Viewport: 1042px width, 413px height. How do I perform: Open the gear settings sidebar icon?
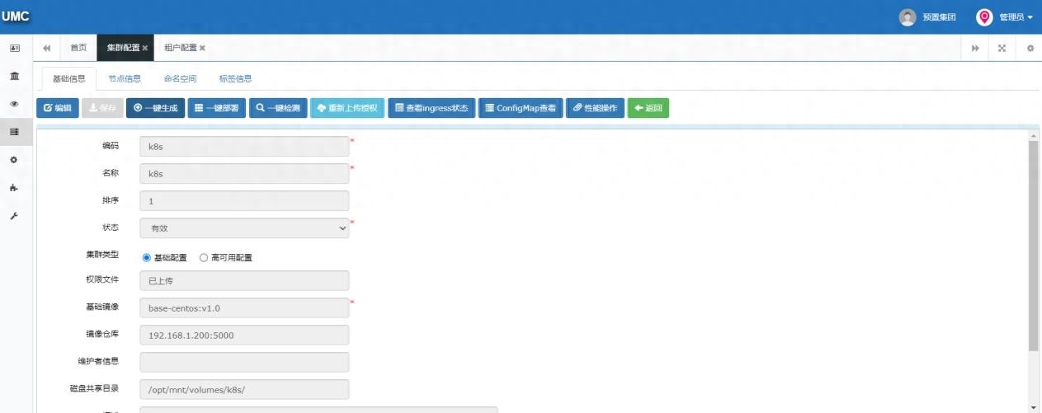15,160
